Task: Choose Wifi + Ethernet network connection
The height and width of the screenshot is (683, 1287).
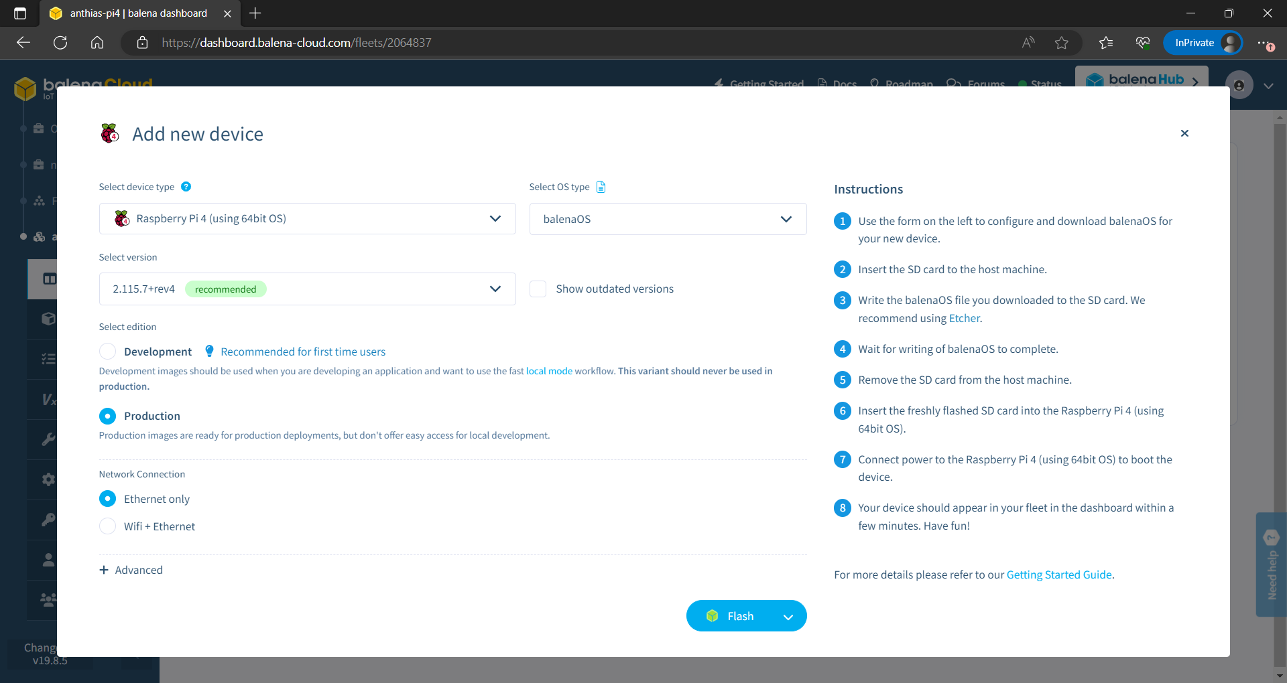Action: tap(107, 526)
